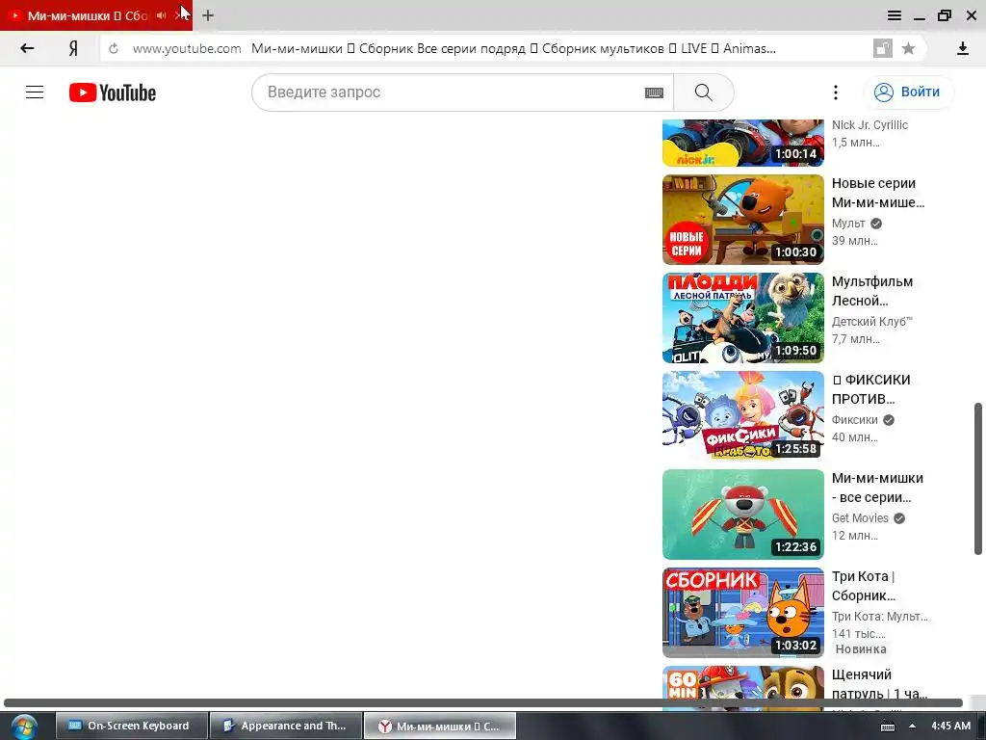Visit the Get Movies channel
This screenshot has height=740, width=986.
(860, 517)
